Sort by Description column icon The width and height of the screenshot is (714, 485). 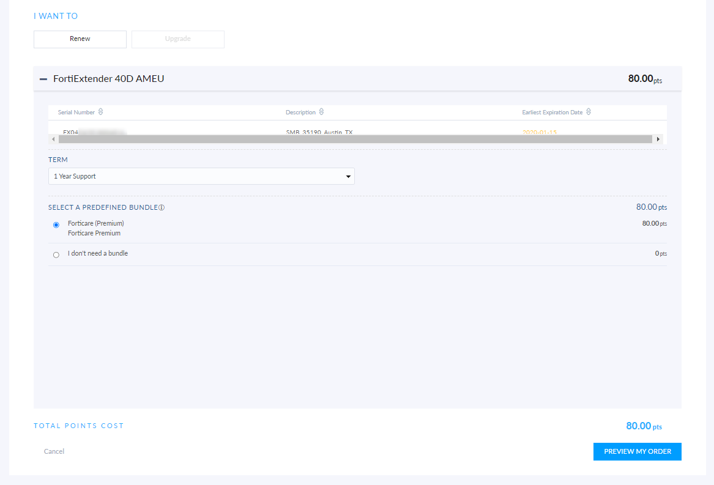(x=321, y=112)
